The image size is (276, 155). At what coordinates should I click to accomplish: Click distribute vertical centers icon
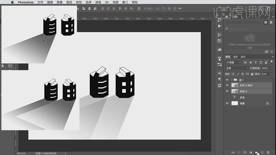tap(108, 8)
